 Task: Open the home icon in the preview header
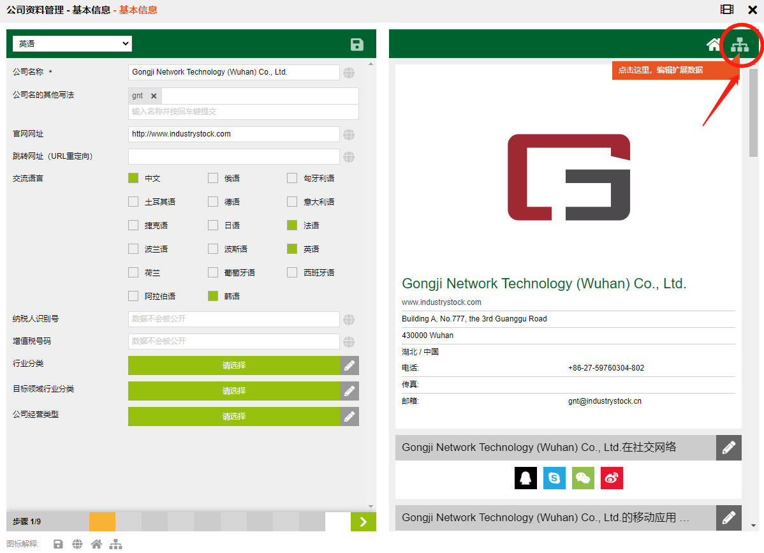(x=714, y=45)
